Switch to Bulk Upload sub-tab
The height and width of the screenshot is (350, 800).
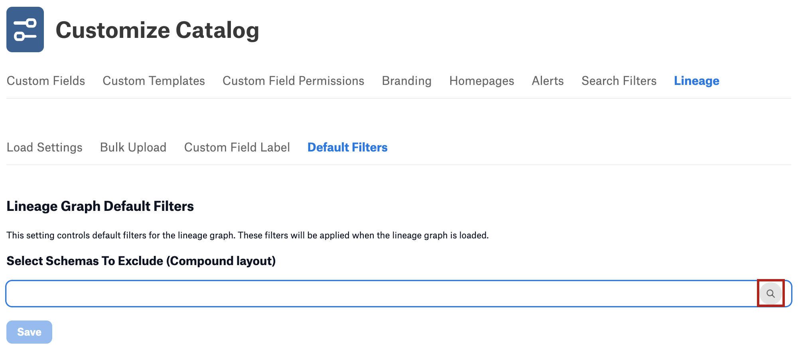(133, 147)
